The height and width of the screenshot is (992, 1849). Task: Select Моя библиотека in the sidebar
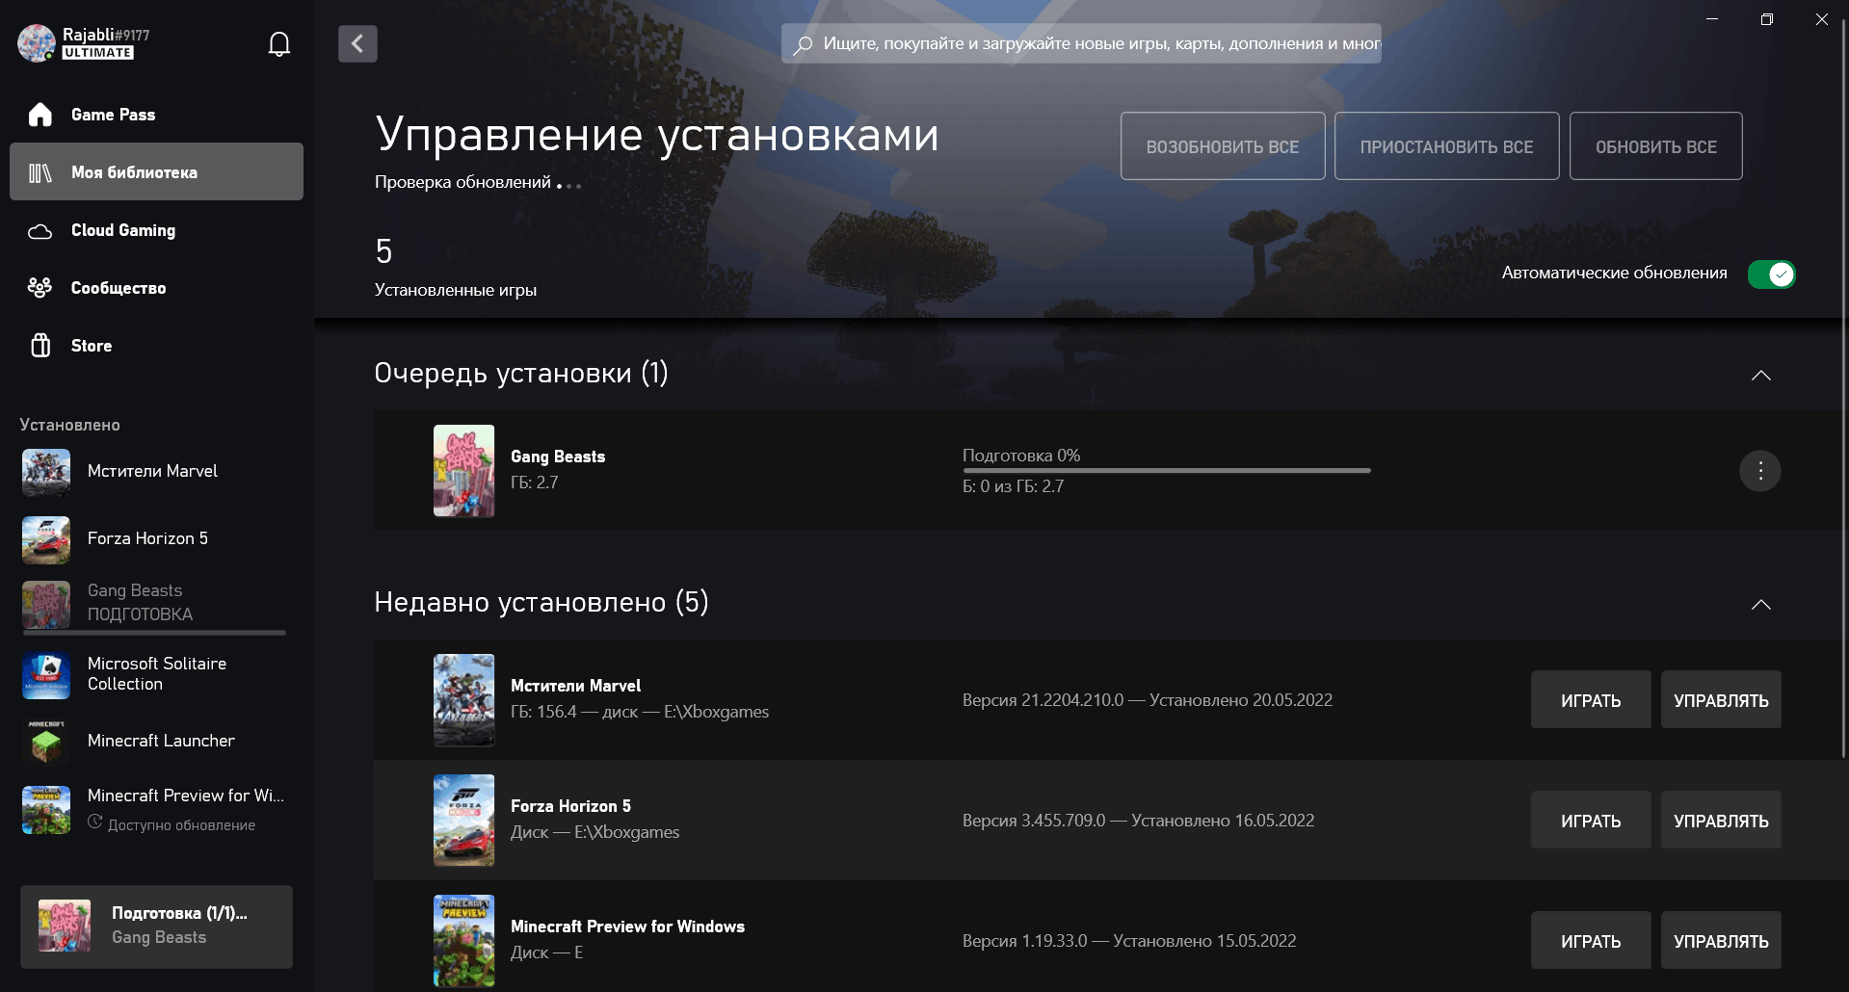tap(156, 171)
